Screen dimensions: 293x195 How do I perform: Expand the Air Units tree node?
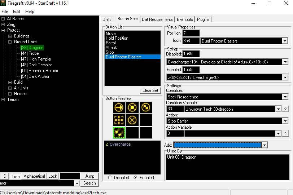pos(10,88)
